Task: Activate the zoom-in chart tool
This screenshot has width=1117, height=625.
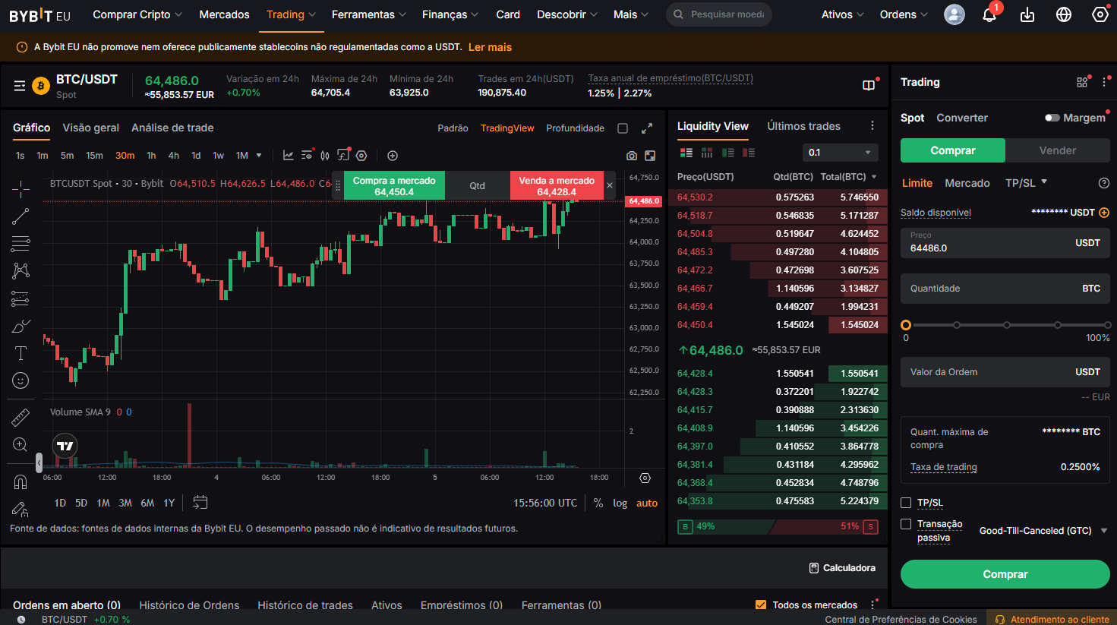Action: pos(21,445)
